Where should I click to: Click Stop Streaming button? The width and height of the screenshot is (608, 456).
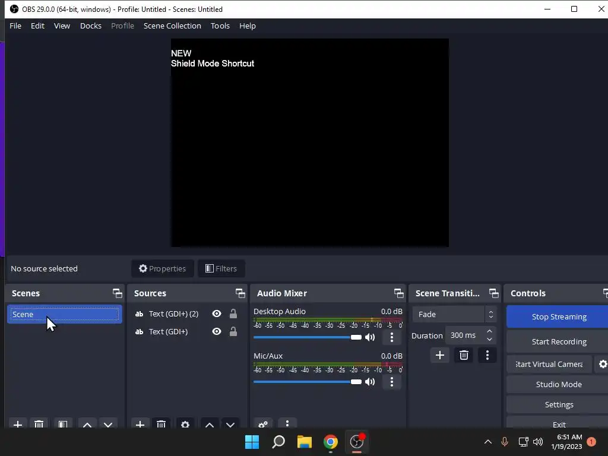click(558, 317)
